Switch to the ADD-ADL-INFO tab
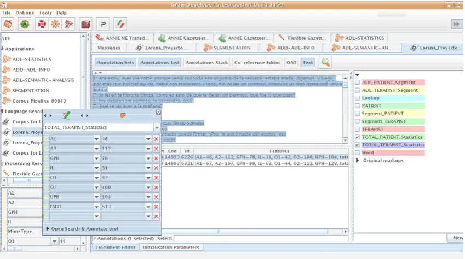Image resolution: width=465 pixels, height=259 pixels. pos(291,48)
